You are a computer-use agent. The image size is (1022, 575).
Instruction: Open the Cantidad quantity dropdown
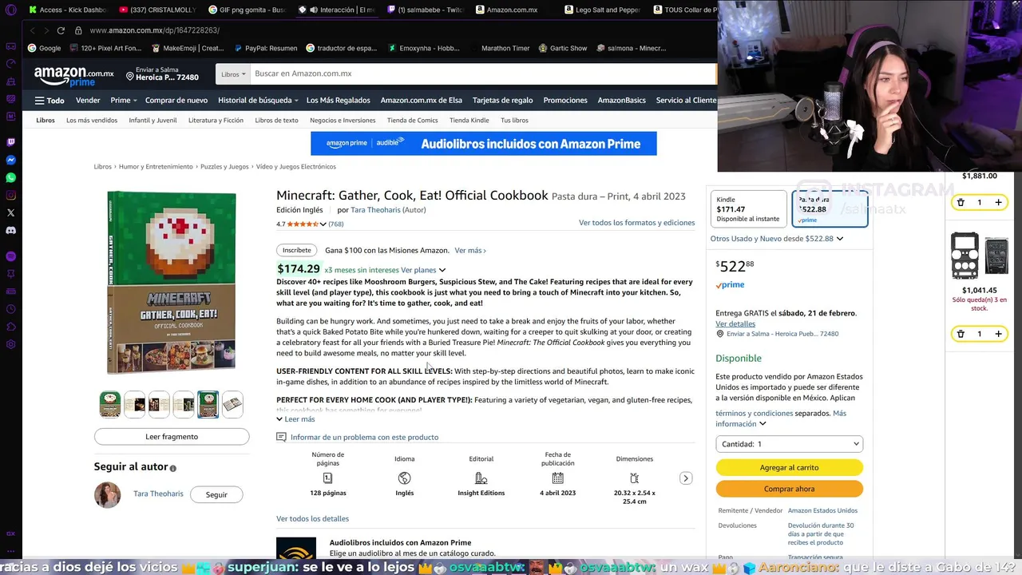[790, 444]
